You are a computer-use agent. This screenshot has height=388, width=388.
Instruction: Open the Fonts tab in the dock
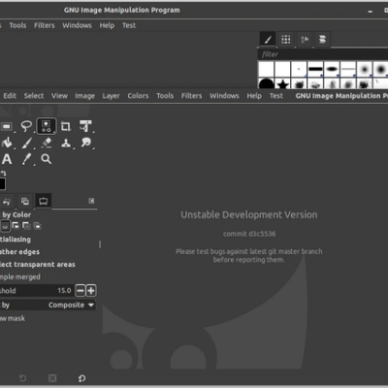(305, 40)
